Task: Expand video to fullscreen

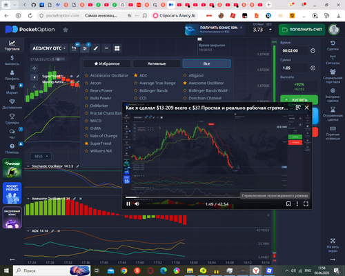Action: click(306, 204)
